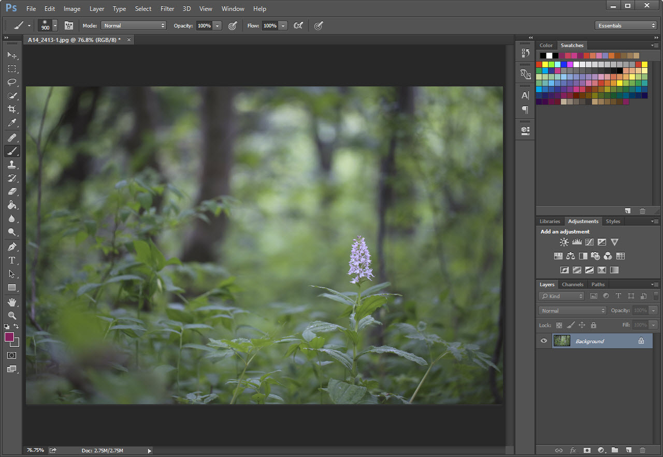Viewport: 663px width, 457px height.
Task: Switch to the Channels tab
Action: pos(572,284)
